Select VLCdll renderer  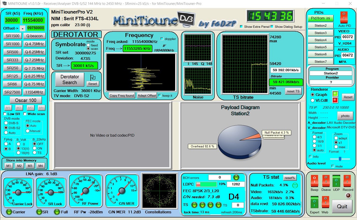pos(312,100)
